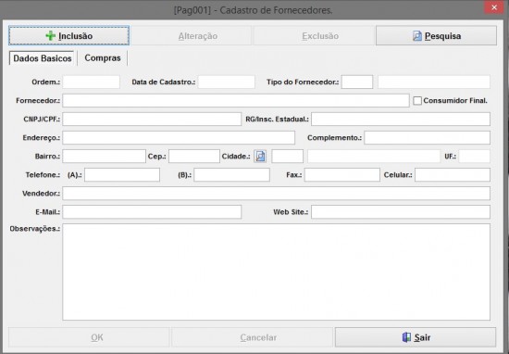The height and width of the screenshot is (354, 509).
Task: Focus the Fax input field
Action: tap(342, 174)
